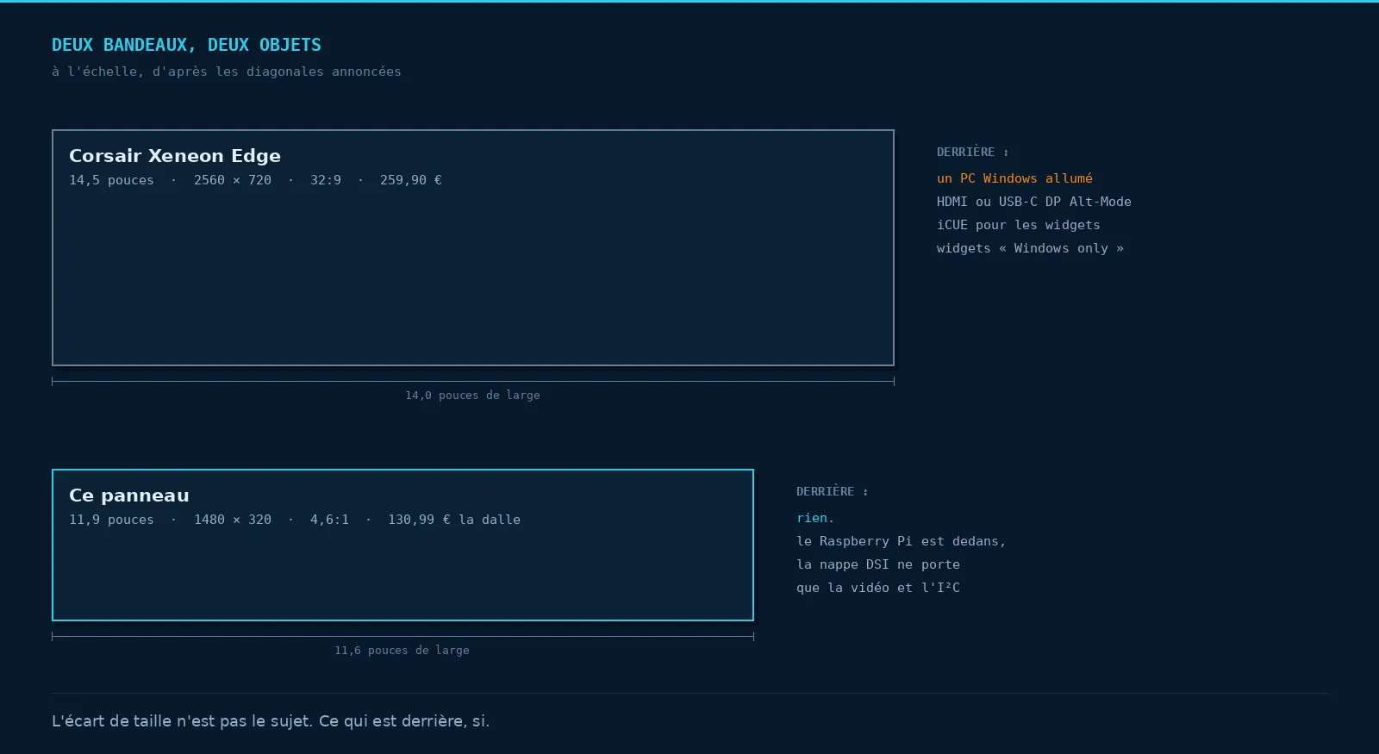Click inside the cyan-bordered Ce panneau box
Screen dimensions: 1379x754
click(402, 569)
